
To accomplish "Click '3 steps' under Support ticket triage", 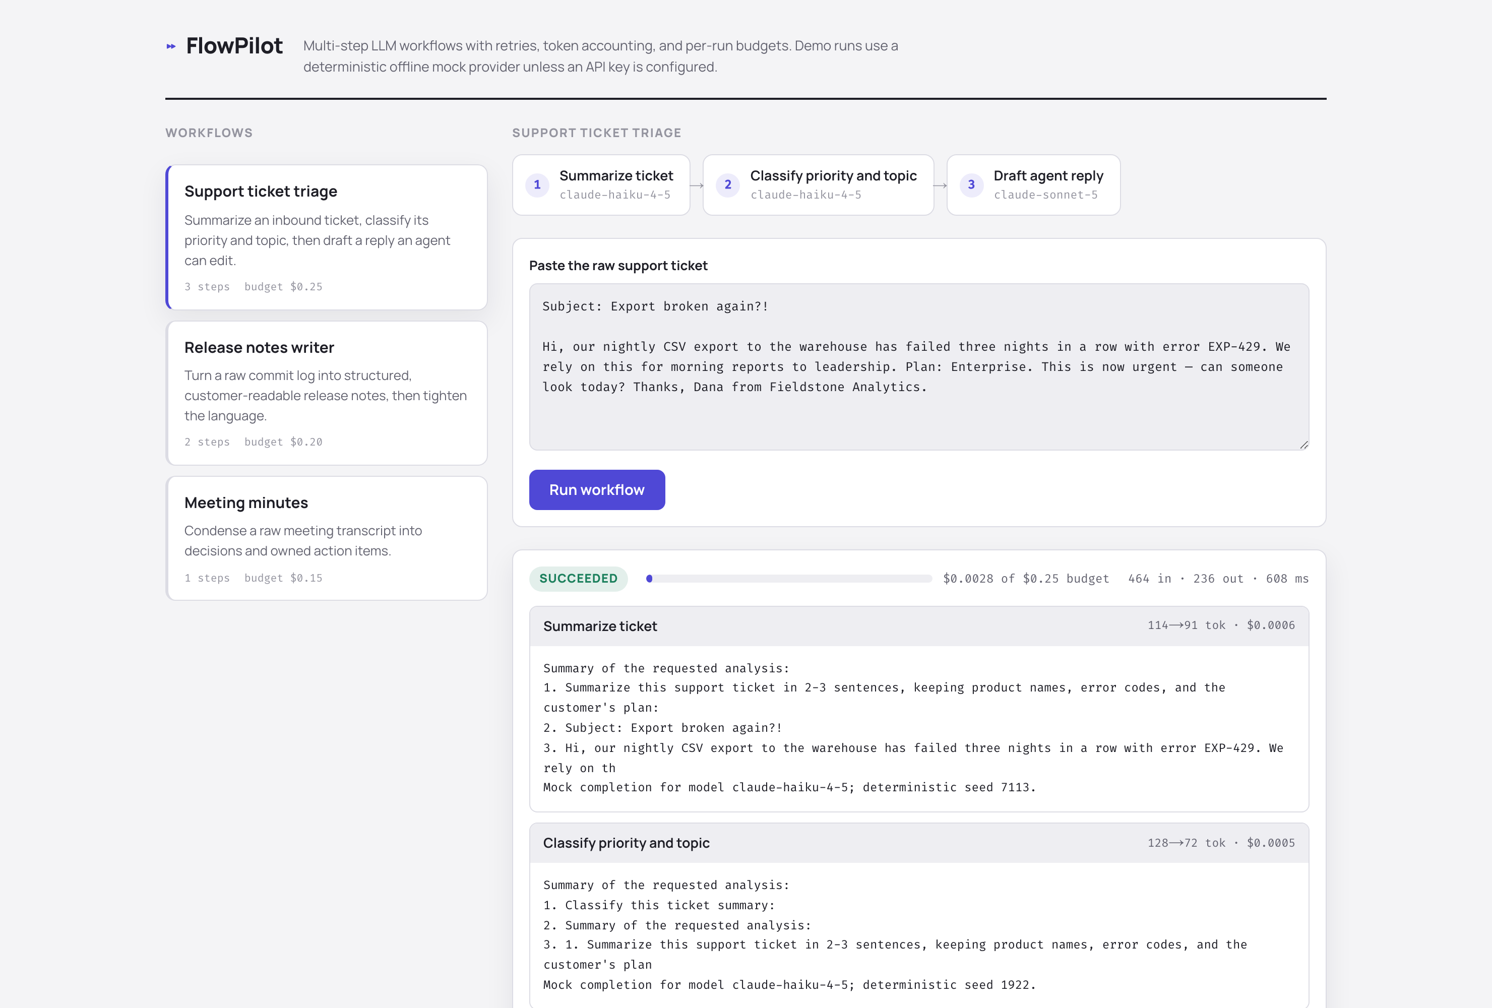I will (x=207, y=286).
